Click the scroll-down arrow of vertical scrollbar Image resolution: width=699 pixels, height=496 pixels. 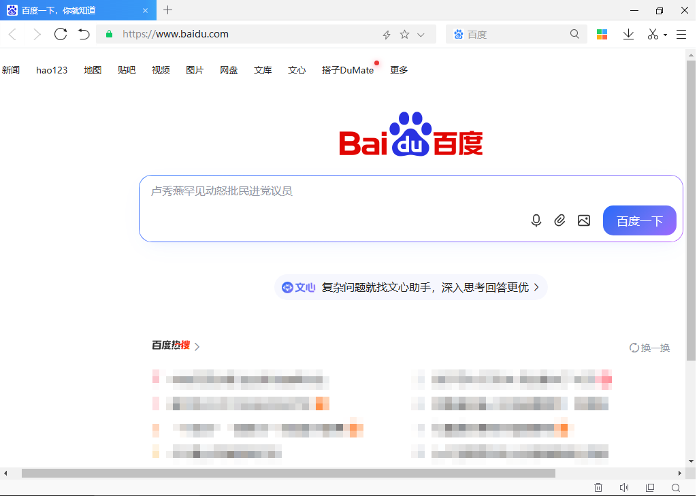pos(691,461)
